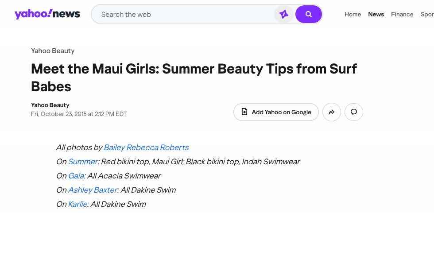Click the date Fri, October 23, 2015
This screenshot has width=434, height=271.
point(79,114)
